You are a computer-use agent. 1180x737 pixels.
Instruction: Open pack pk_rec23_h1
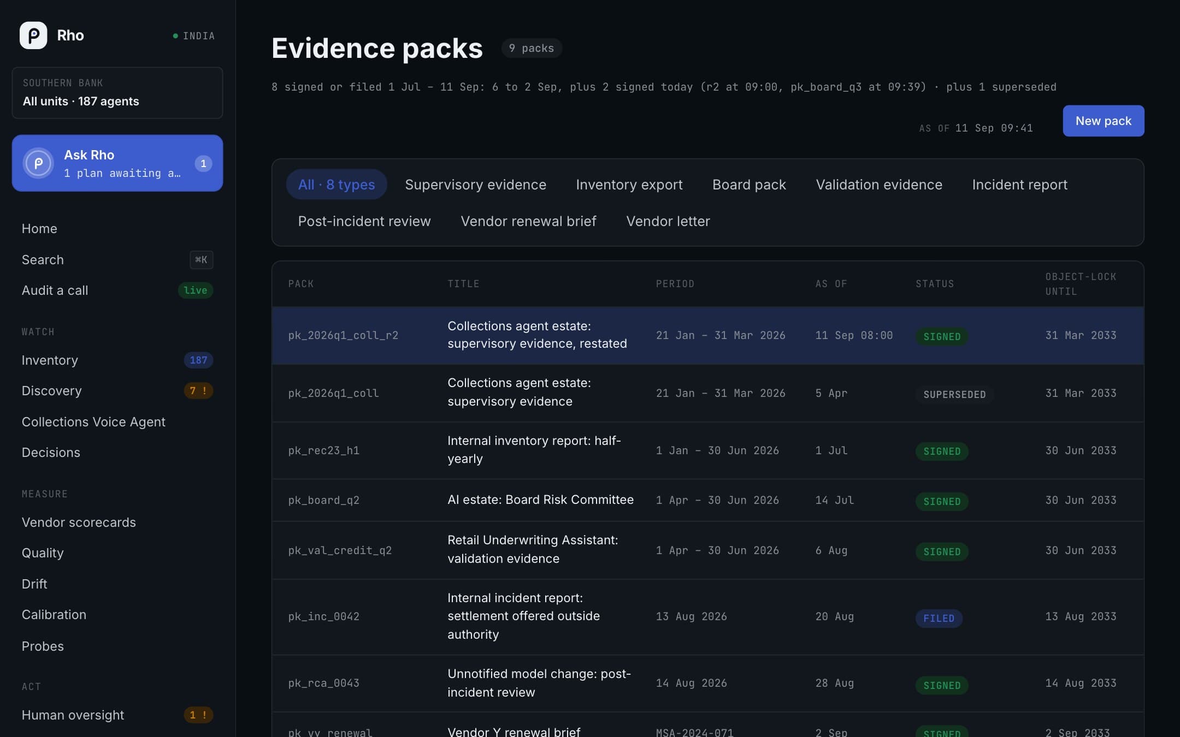707,450
